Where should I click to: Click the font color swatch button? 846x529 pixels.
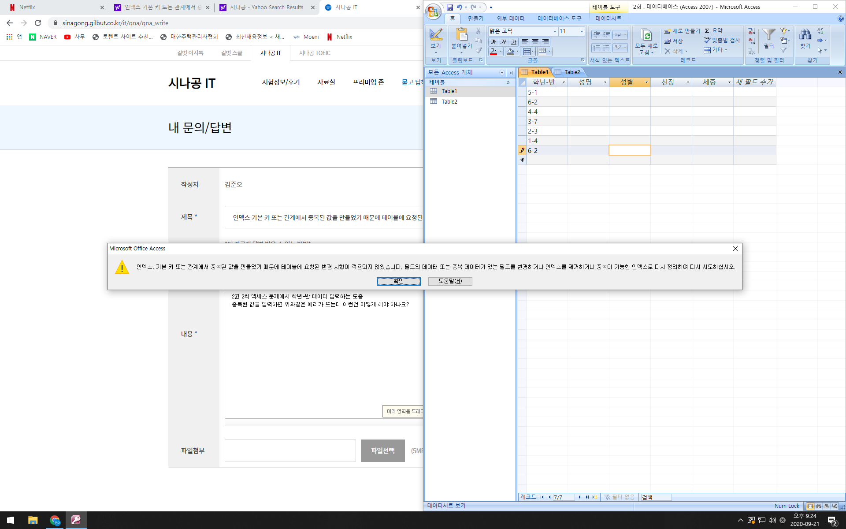(493, 52)
